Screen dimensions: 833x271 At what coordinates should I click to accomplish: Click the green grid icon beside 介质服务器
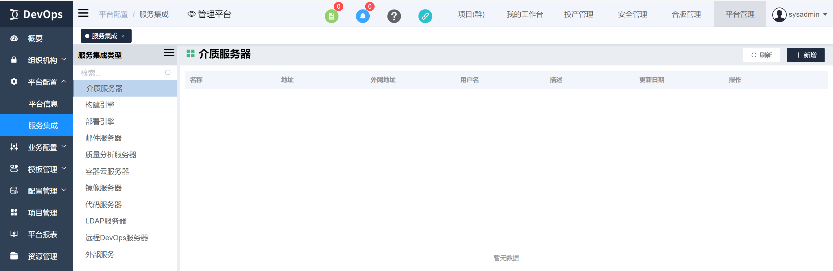tap(191, 54)
